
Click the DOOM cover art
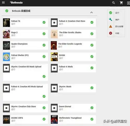point(54,57)
